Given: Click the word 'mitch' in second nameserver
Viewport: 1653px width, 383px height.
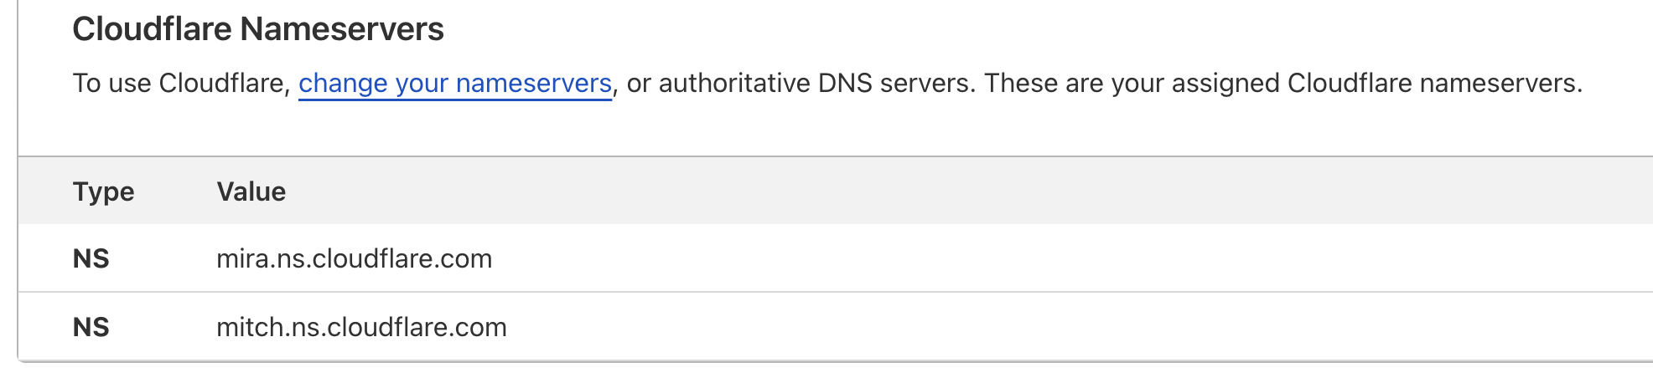Looking at the screenshot, I should pyautogui.click(x=250, y=327).
